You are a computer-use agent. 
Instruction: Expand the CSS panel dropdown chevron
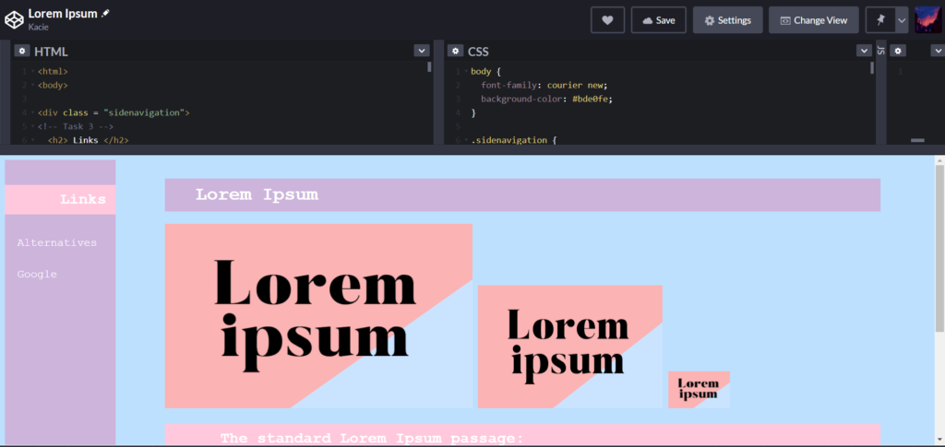[x=864, y=51]
